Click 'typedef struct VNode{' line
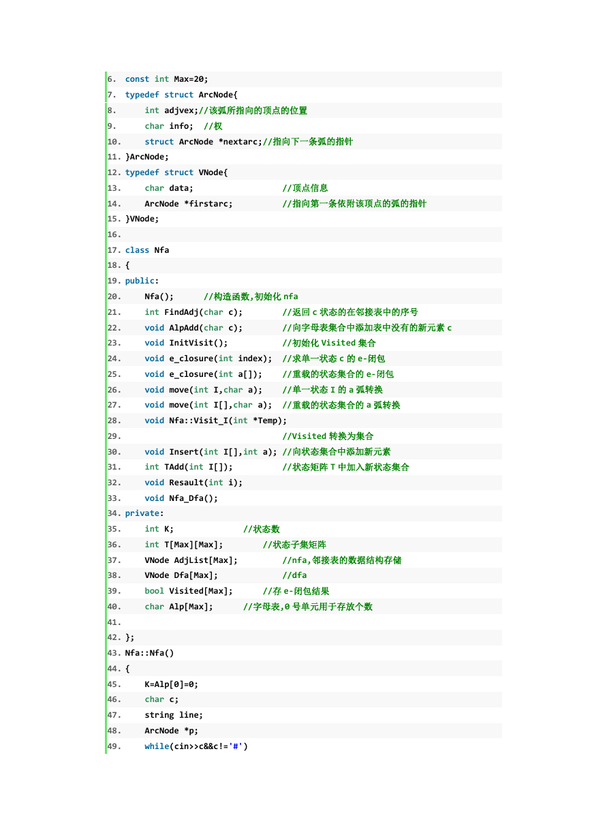 pyautogui.click(x=176, y=172)
